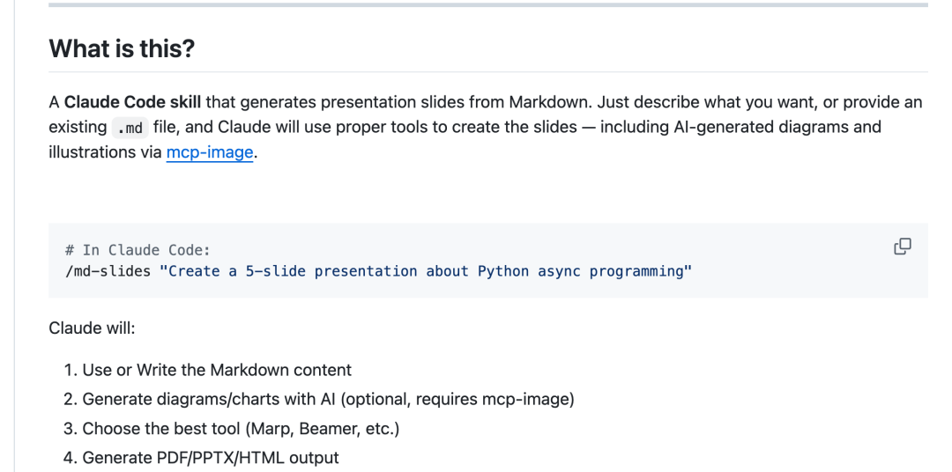Click the /md-slides command in code block
This screenshot has height=472, width=952.
pos(108,270)
